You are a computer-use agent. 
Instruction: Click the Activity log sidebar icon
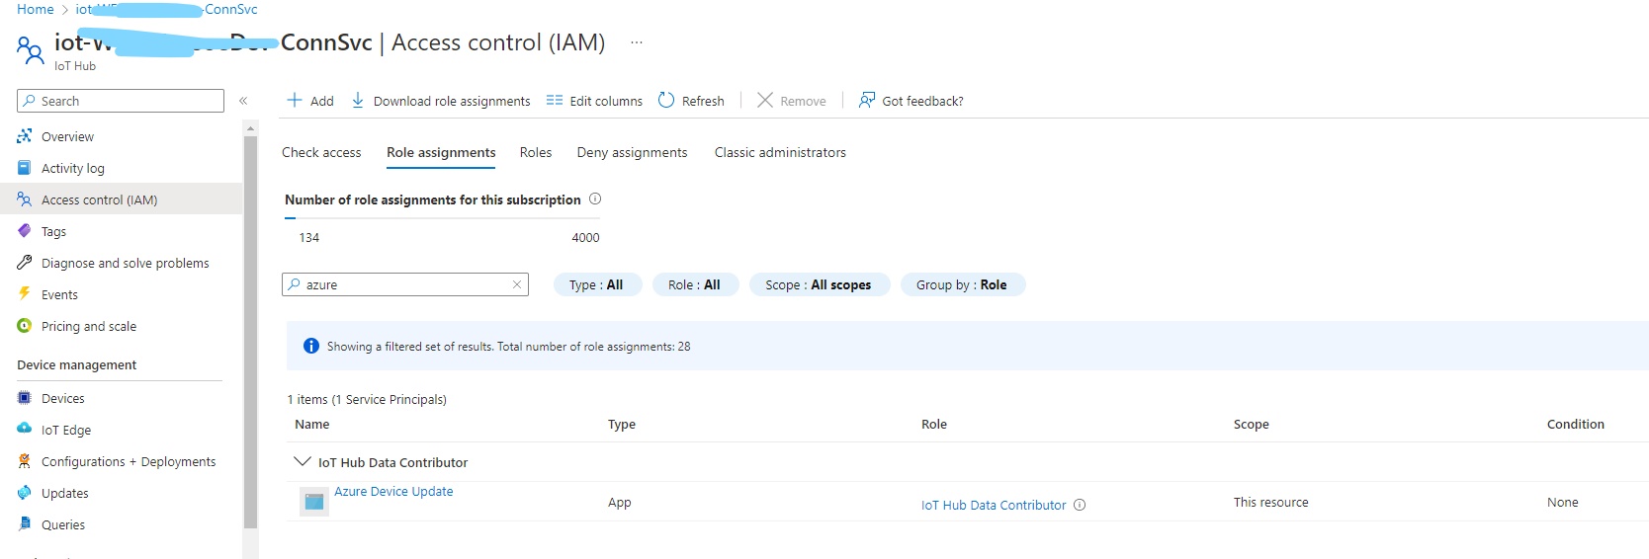click(x=25, y=168)
